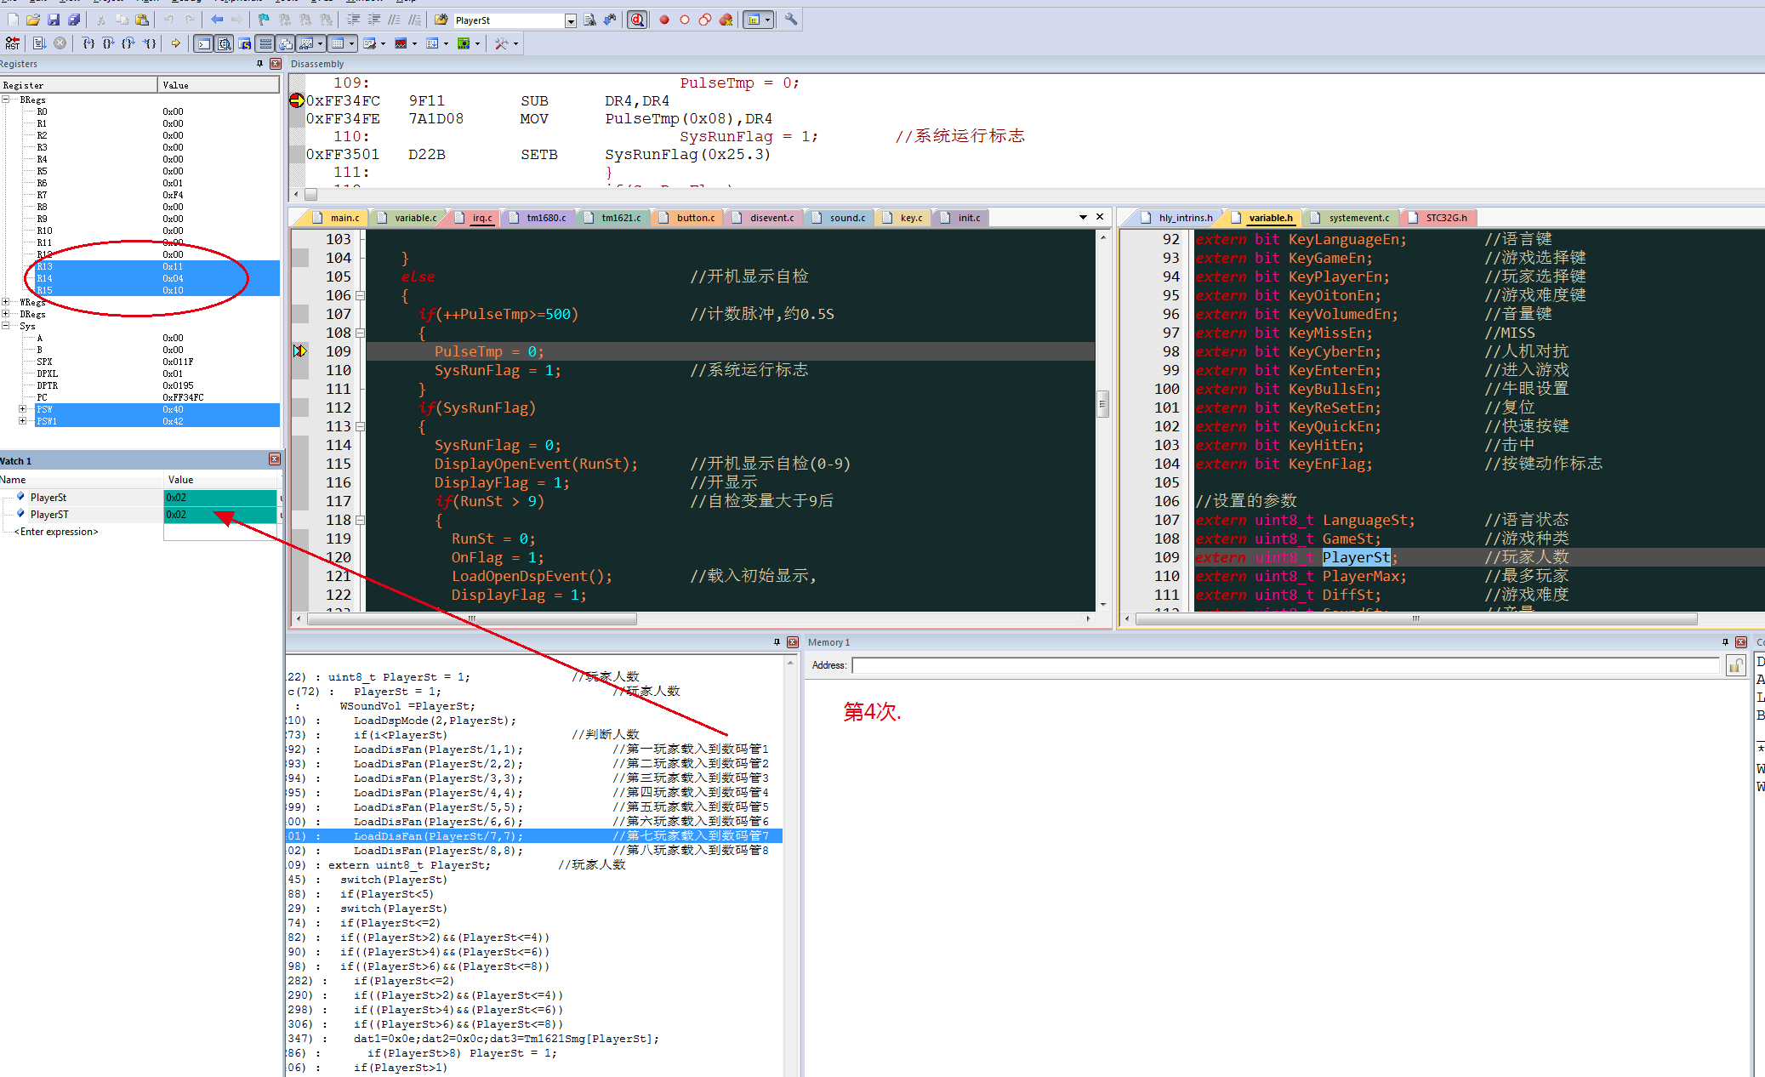The height and width of the screenshot is (1077, 1765).
Task: Click the Save all files icon
Action: click(74, 20)
